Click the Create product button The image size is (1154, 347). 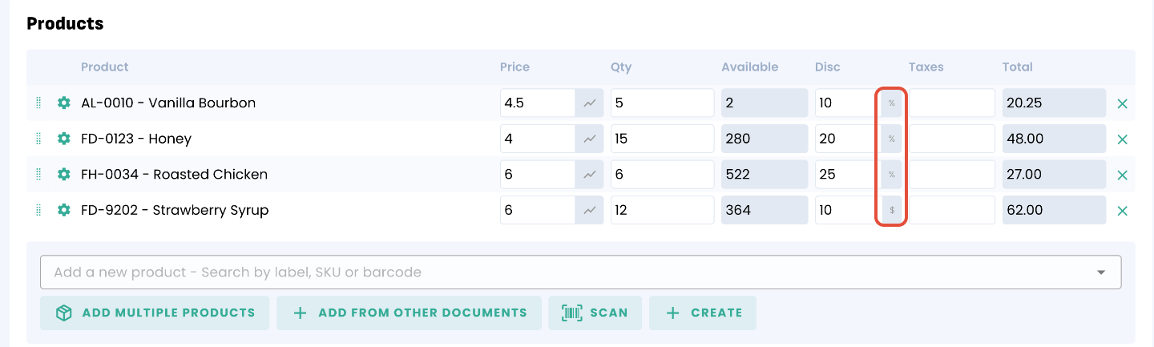click(702, 313)
